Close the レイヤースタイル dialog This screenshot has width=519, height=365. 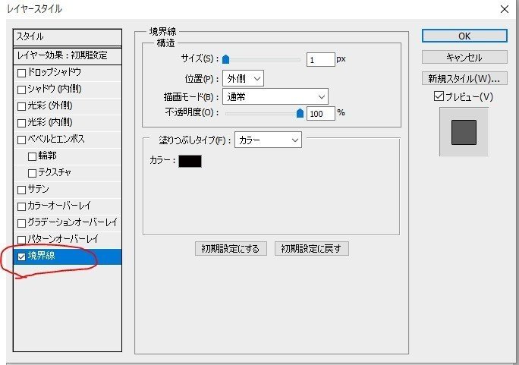coord(505,9)
